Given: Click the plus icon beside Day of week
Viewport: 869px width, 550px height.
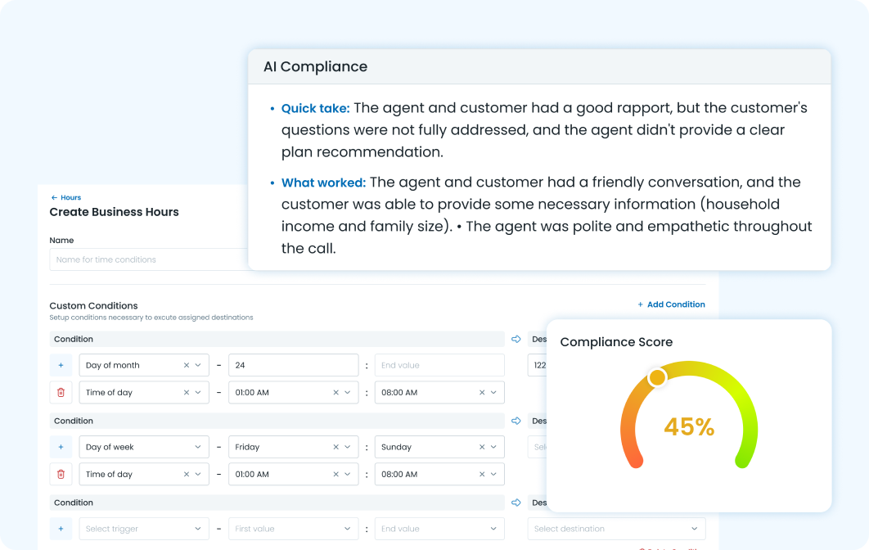Looking at the screenshot, I should point(61,447).
